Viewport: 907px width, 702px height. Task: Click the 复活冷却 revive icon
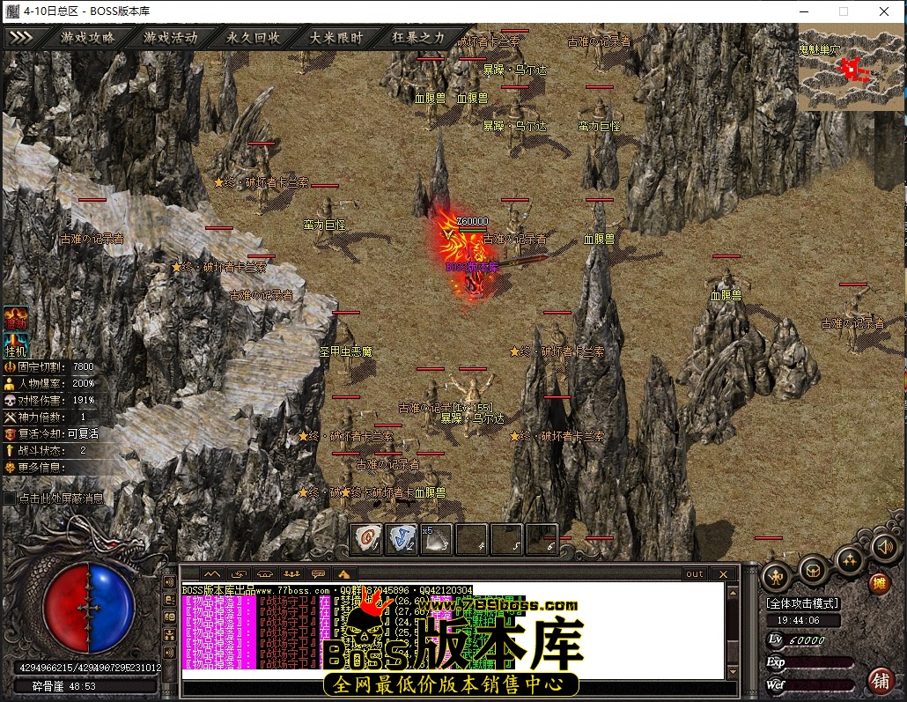[10, 433]
